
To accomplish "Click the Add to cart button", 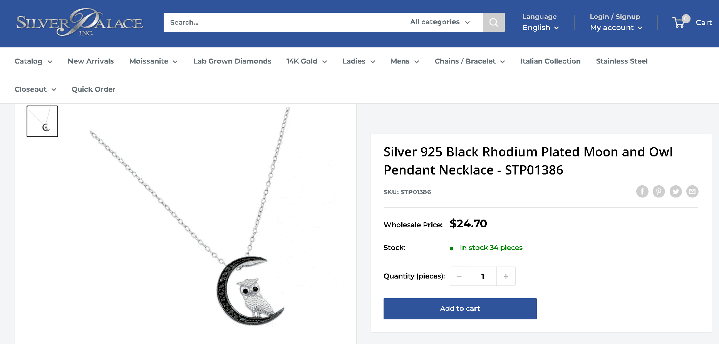I will (x=460, y=309).
